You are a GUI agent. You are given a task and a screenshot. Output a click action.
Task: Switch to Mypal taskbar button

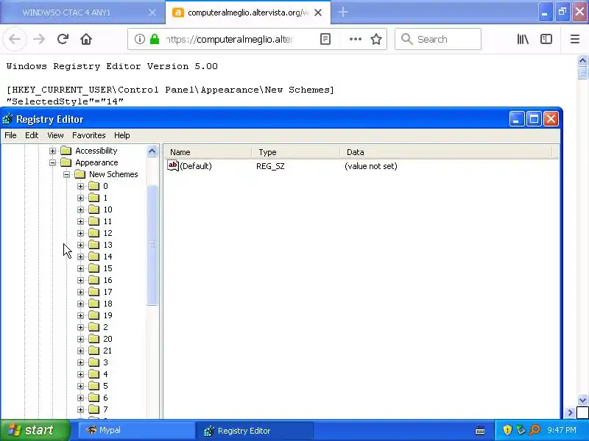[x=136, y=430]
